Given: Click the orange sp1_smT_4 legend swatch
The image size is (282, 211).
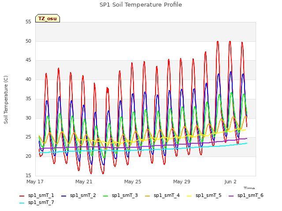Looking at the screenshot, I should click(148, 196).
